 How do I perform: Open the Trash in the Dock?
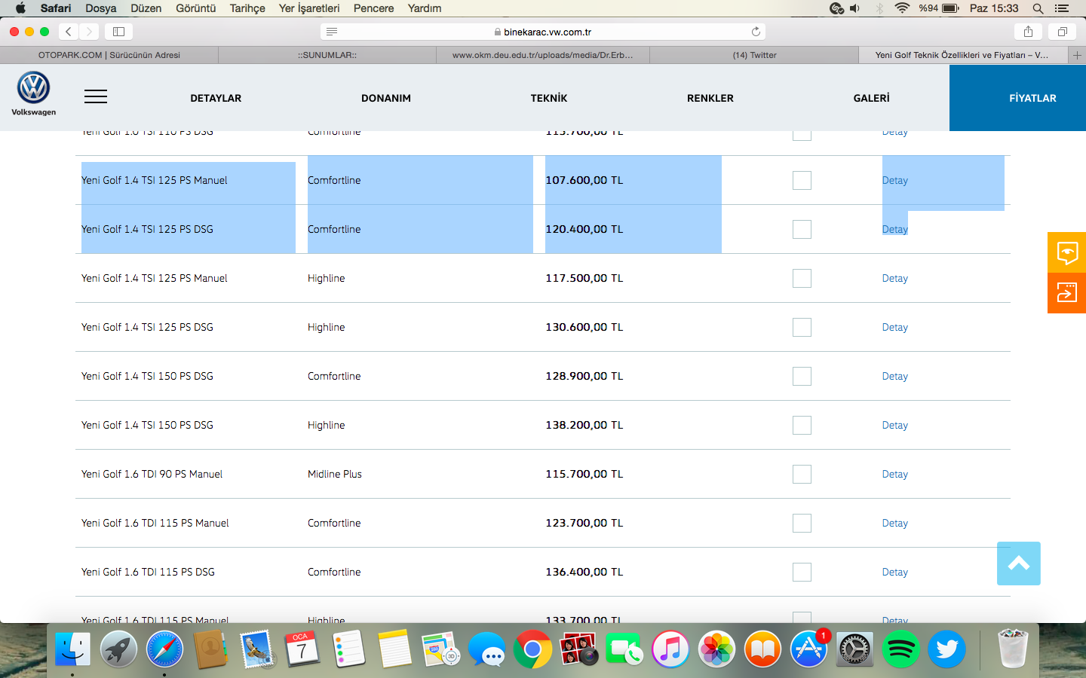click(1013, 648)
